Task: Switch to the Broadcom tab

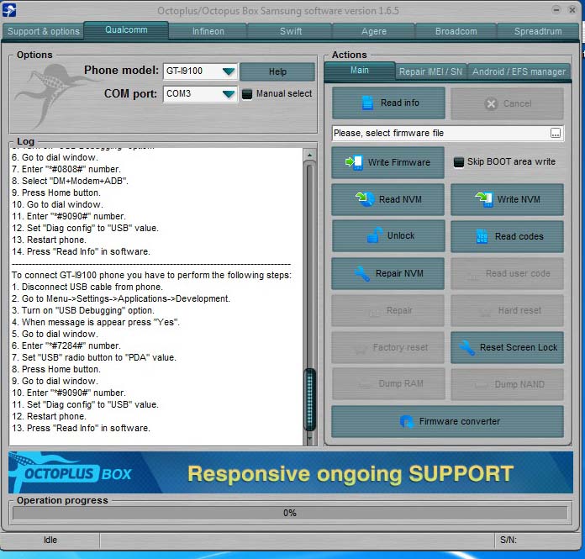Action: point(456,31)
